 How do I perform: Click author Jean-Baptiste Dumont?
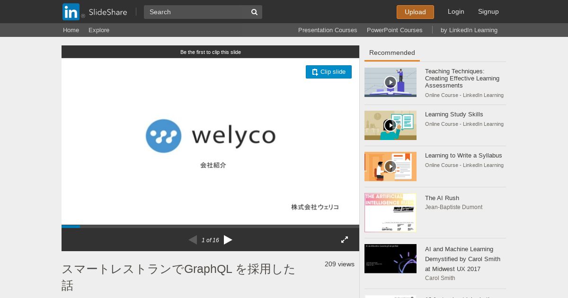pyautogui.click(x=454, y=207)
